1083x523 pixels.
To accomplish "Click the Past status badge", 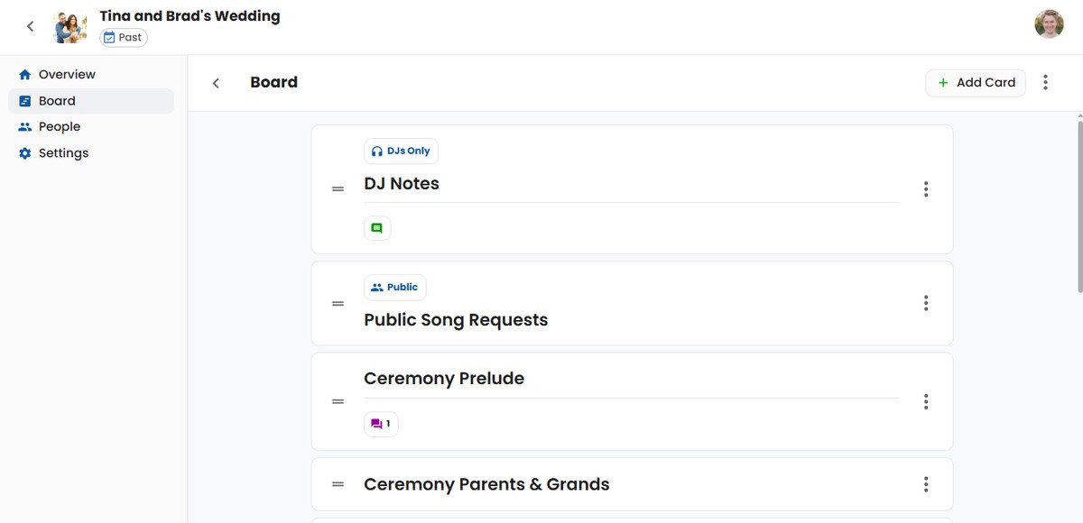I will click(124, 38).
